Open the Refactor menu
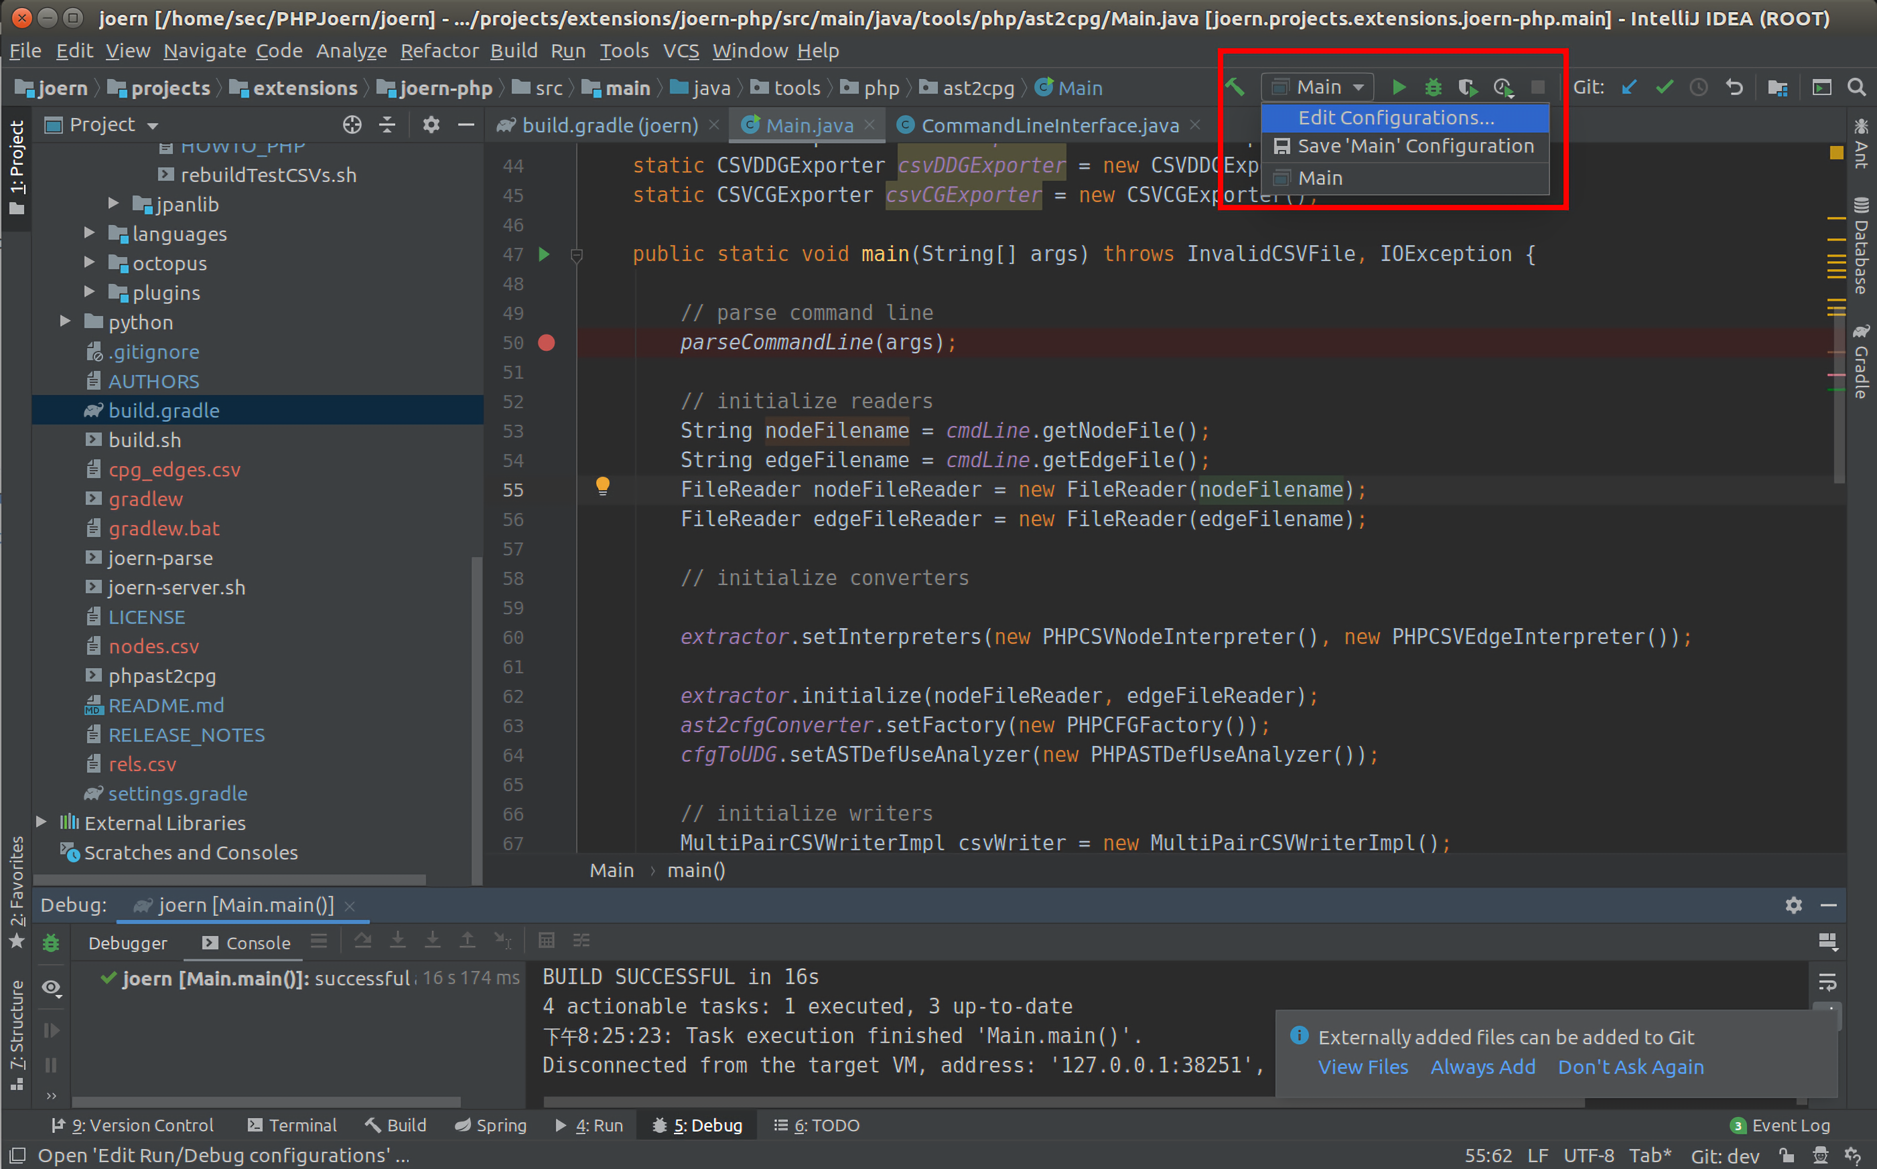 coord(439,51)
